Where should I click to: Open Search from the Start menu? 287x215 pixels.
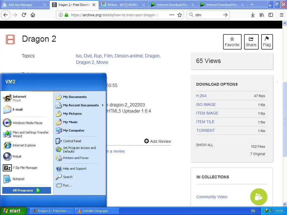pyautogui.click(x=80, y=177)
